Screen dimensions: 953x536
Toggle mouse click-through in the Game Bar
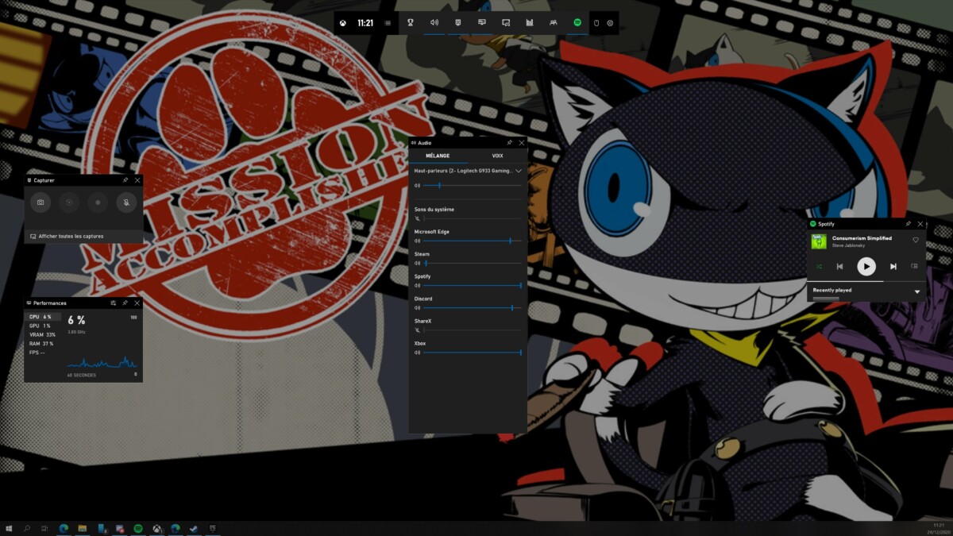(597, 23)
